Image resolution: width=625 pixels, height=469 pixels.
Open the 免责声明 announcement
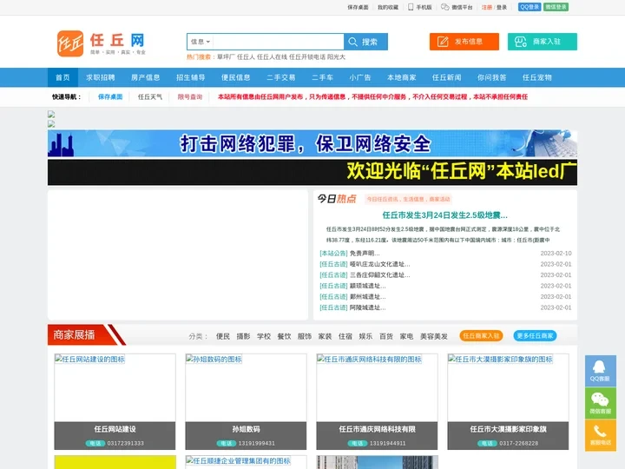click(x=365, y=254)
